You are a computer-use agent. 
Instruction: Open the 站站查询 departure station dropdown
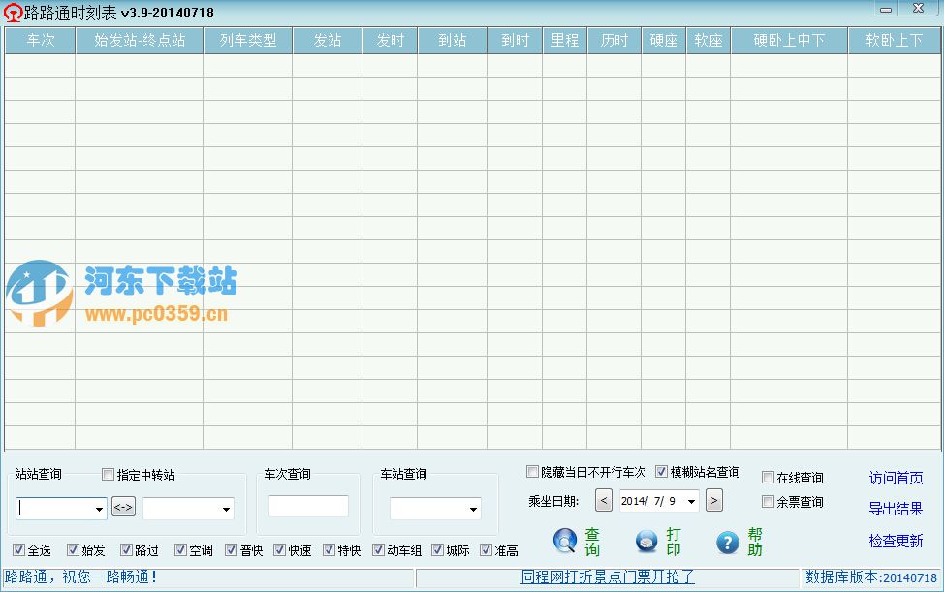tap(99, 507)
